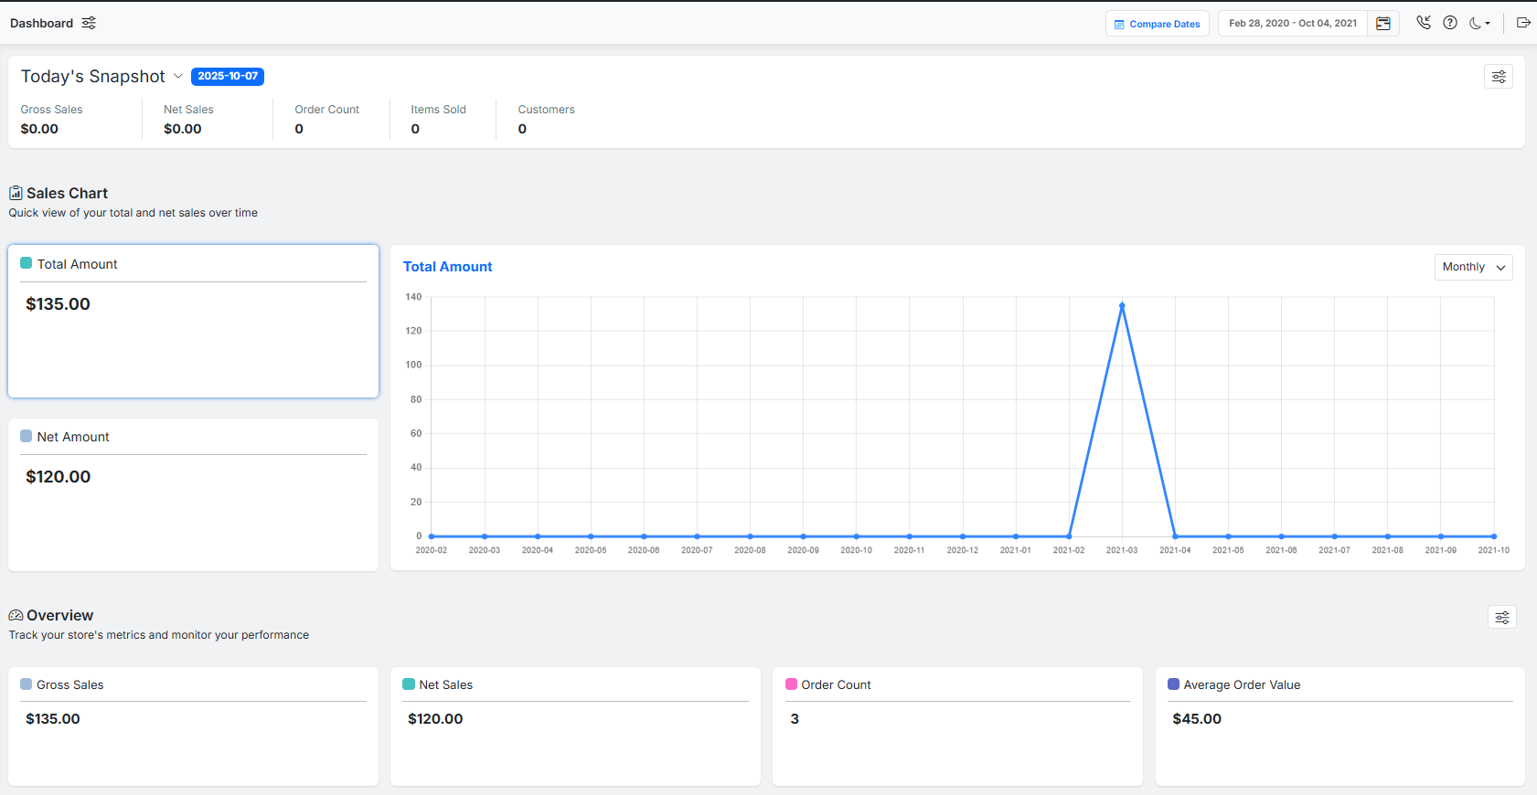Open the phone support icon
Image resolution: width=1537 pixels, height=795 pixels.
(1424, 23)
